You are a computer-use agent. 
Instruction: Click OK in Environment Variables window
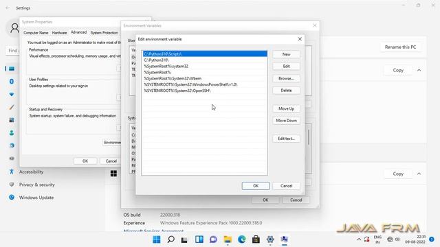[x=265, y=200]
